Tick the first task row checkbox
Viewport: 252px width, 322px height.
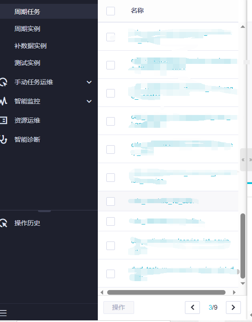(x=111, y=37)
